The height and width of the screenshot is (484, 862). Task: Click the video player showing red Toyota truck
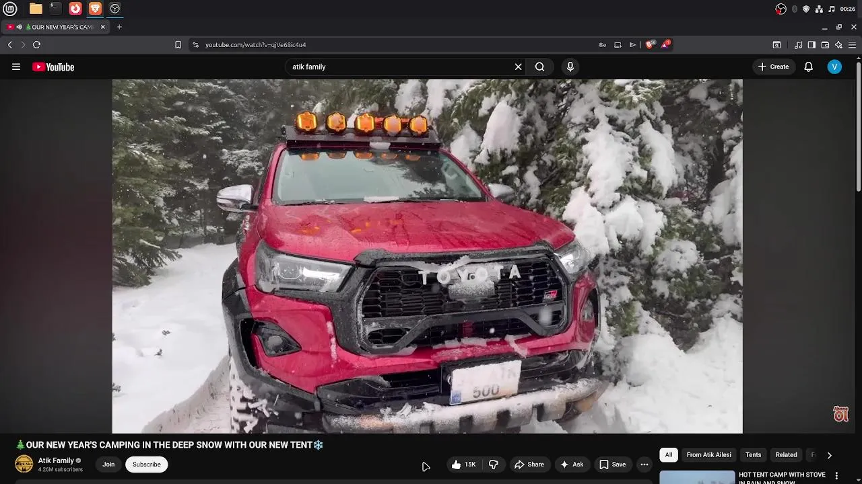pyautogui.click(x=427, y=256)
